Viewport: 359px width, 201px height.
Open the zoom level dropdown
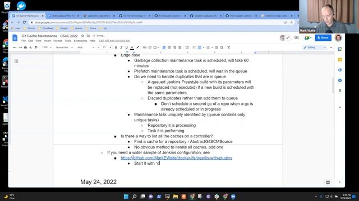click(x=47, y=47)
